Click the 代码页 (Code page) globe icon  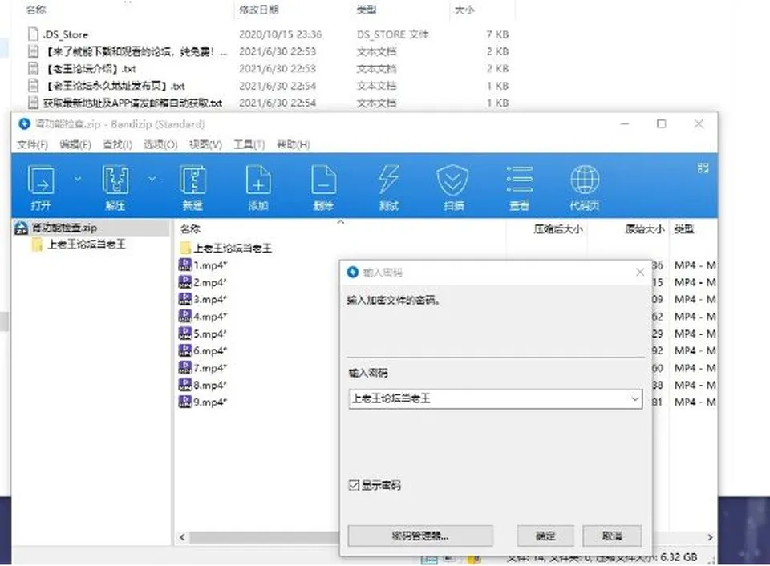click(x=585, y=180)
